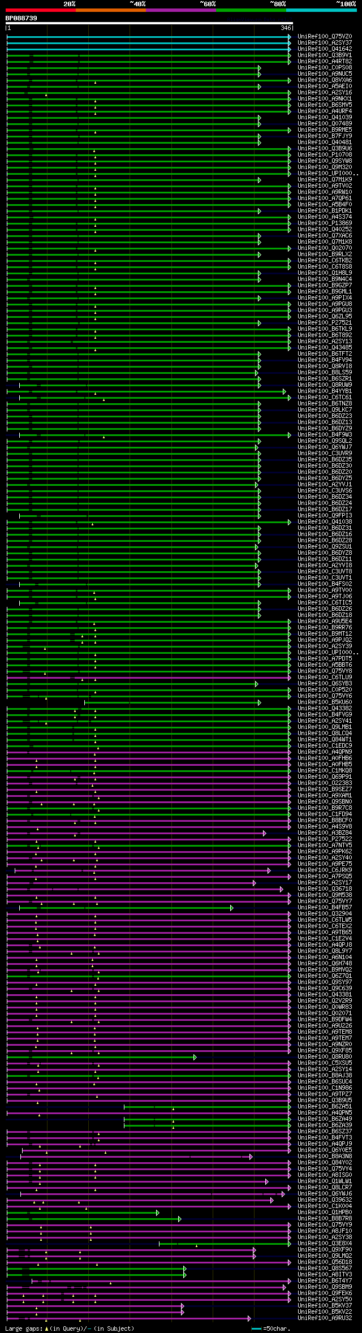Open hit UniRef100_A2SY37
Screen dimensions: 362x1333
(325, 43)
